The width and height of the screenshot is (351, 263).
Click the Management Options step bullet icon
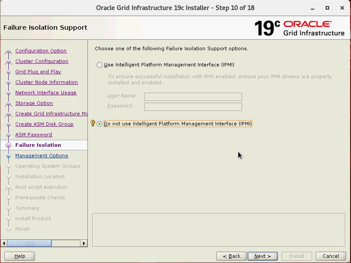click(8, 156)
